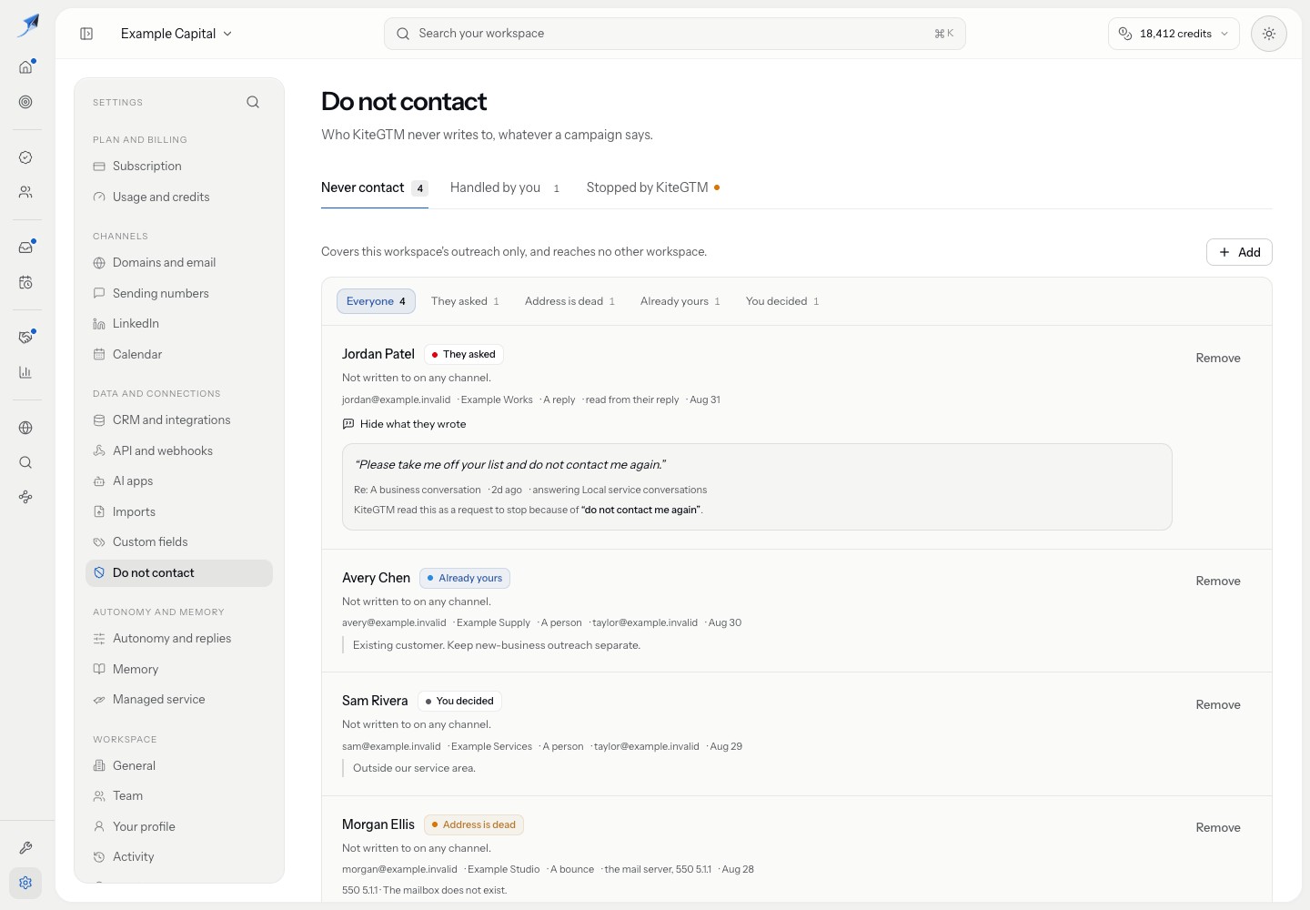Open the calendar clock icon in left rail
Screen dimensions: 1310x910
tap(25, 282)
